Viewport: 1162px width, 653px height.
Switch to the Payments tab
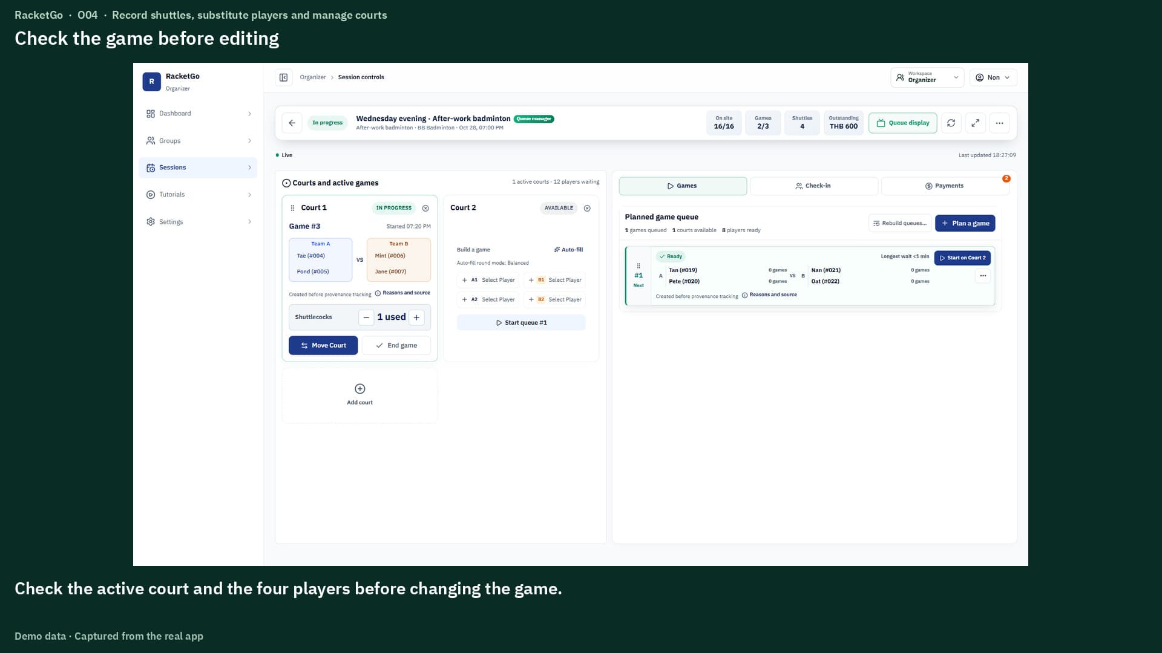(945, 186)
